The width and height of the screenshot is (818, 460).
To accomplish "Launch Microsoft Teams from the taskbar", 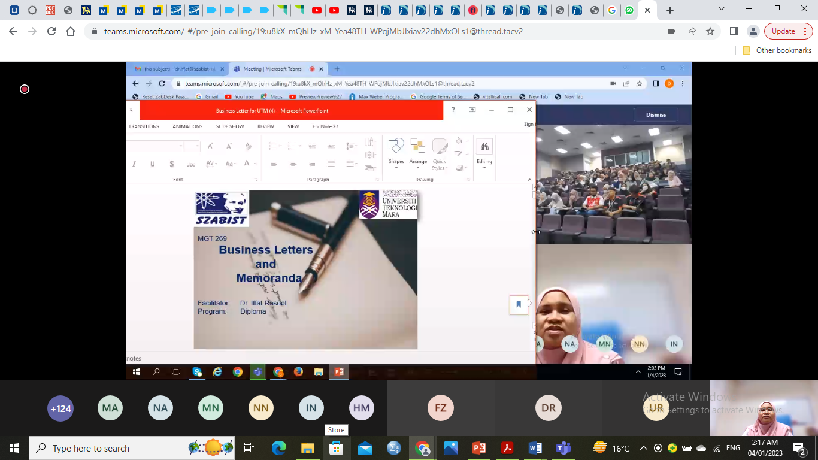I will point(563,448).
